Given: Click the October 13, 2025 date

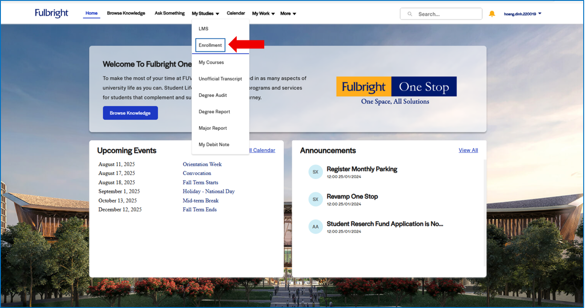Looking at the screenshot, I should 117,201.
